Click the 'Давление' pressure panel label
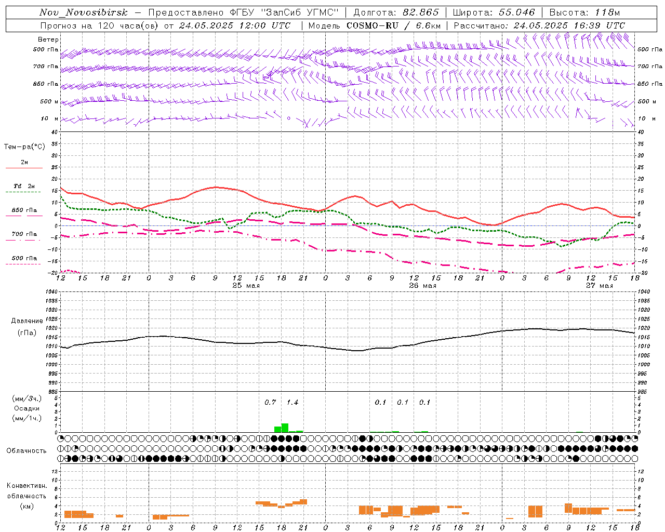The image size is (665, 532). click(27, 321)
